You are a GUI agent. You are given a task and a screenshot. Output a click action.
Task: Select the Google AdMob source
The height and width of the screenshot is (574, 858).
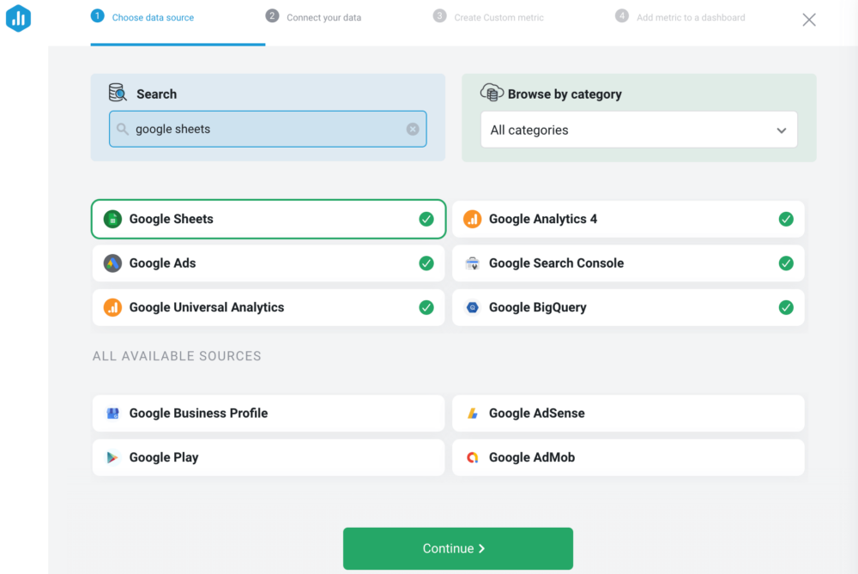point(628,457)
